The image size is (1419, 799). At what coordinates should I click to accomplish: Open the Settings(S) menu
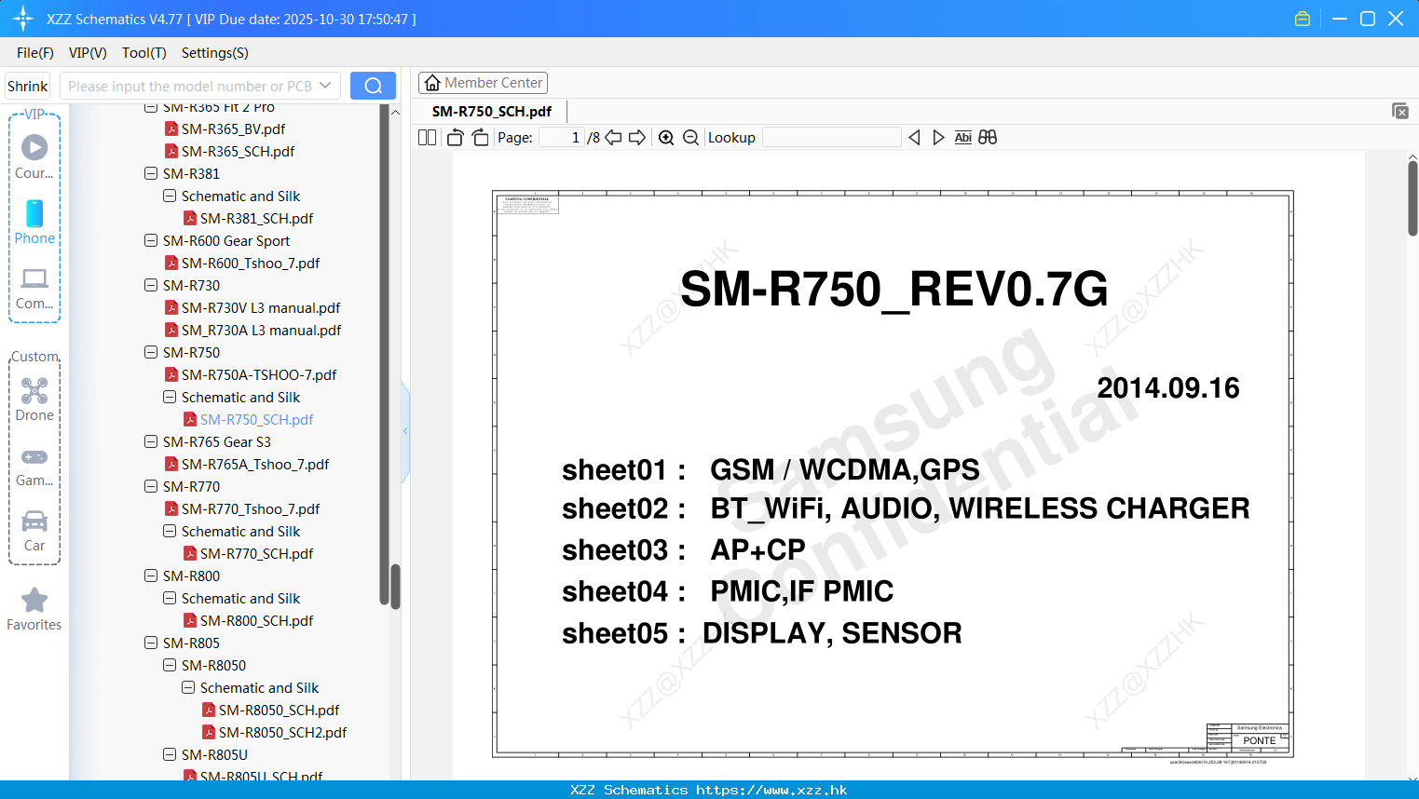pyautogui.click(x=215, y=53)
